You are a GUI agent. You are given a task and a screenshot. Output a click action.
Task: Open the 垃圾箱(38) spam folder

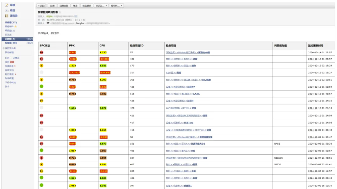11,43
